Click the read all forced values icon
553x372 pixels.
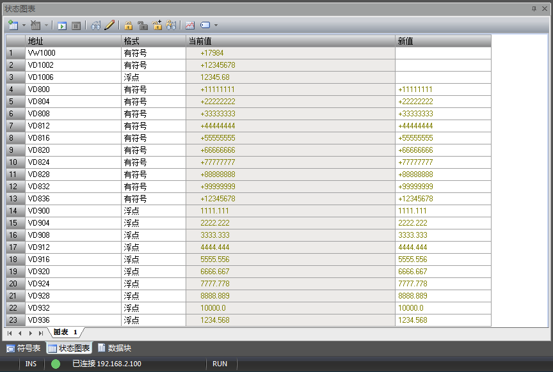pos(171,26)
